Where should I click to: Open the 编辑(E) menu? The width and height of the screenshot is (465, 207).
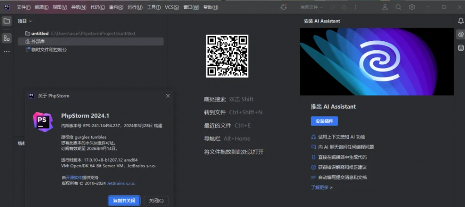[41, 7]
